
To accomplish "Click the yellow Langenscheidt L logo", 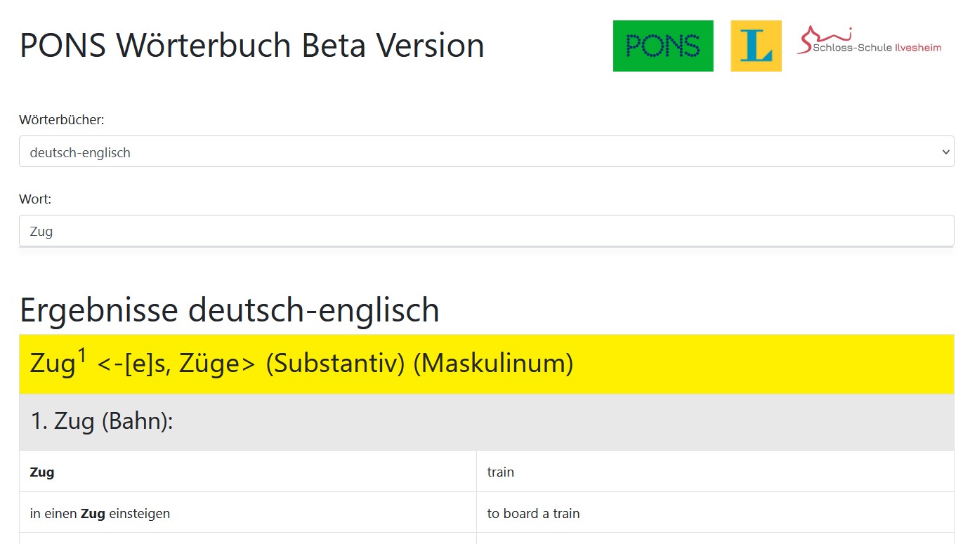I will pyautogui.click(x=756, y=46).
